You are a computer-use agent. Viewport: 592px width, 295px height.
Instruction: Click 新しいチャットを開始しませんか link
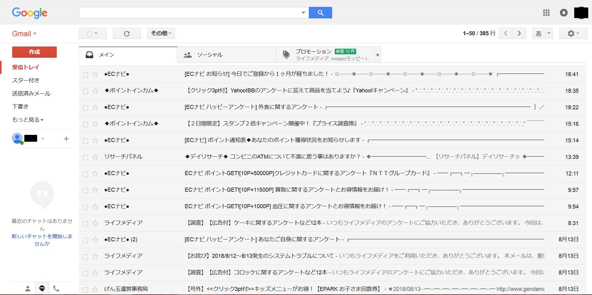point(42,240)
